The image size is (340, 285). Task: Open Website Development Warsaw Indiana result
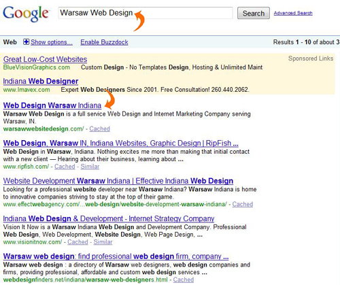[118, 181]
